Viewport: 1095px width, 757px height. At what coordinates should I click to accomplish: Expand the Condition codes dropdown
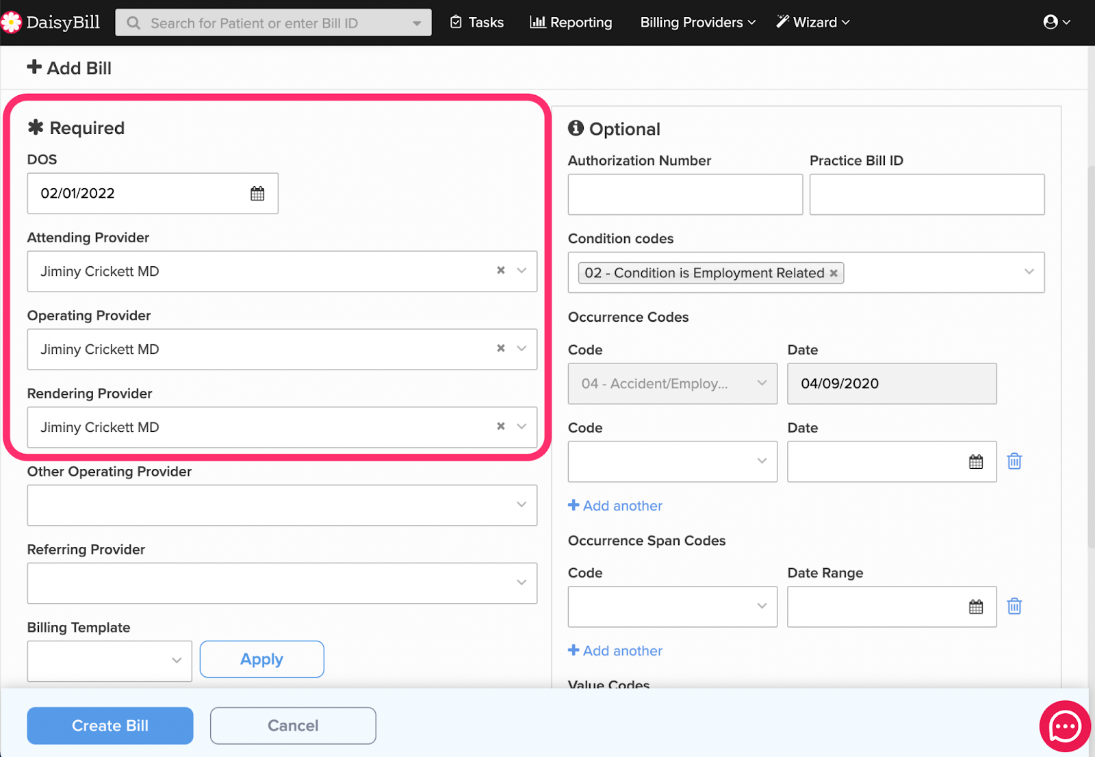pyautogui.click(x=1029, y=272)
